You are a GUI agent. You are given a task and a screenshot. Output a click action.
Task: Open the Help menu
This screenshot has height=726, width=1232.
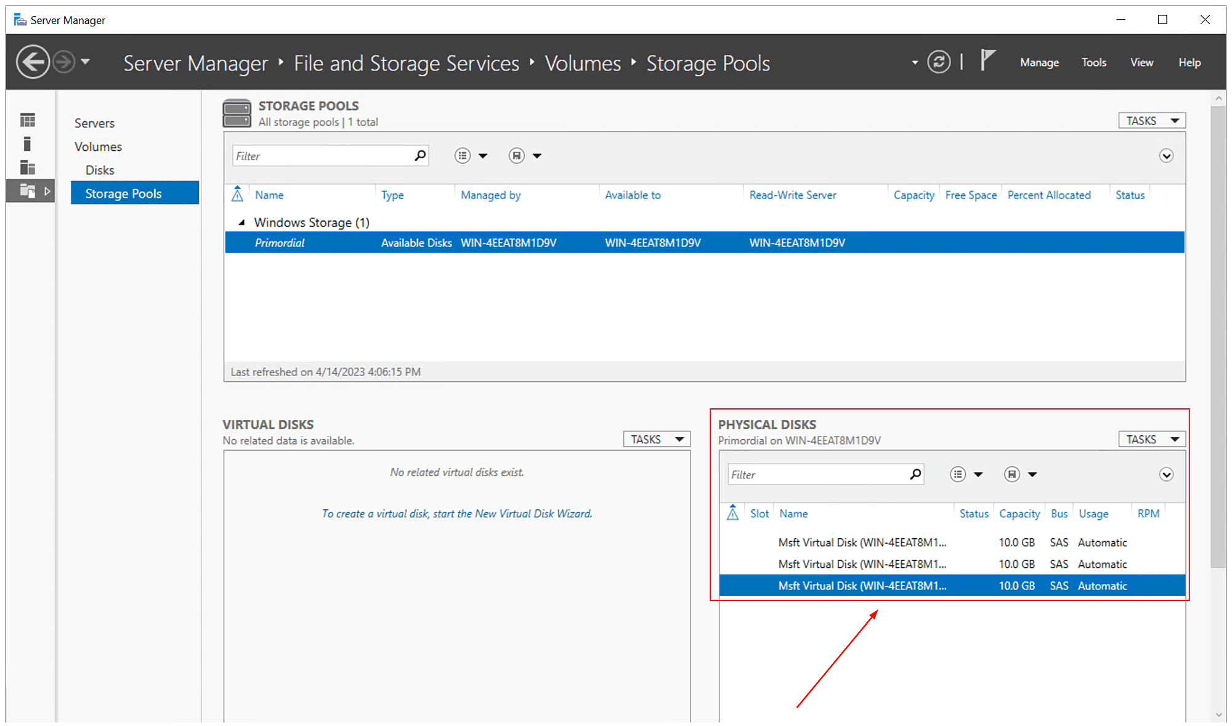pos(1189,62)
